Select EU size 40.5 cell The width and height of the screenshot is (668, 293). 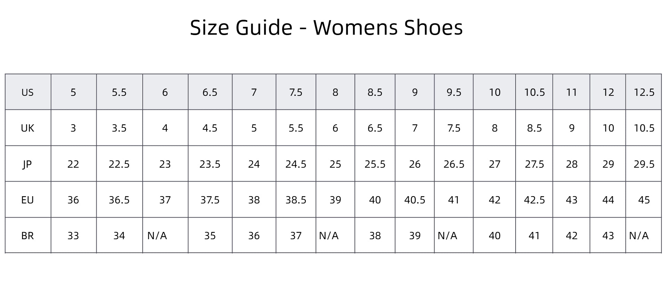coord(414,200)
